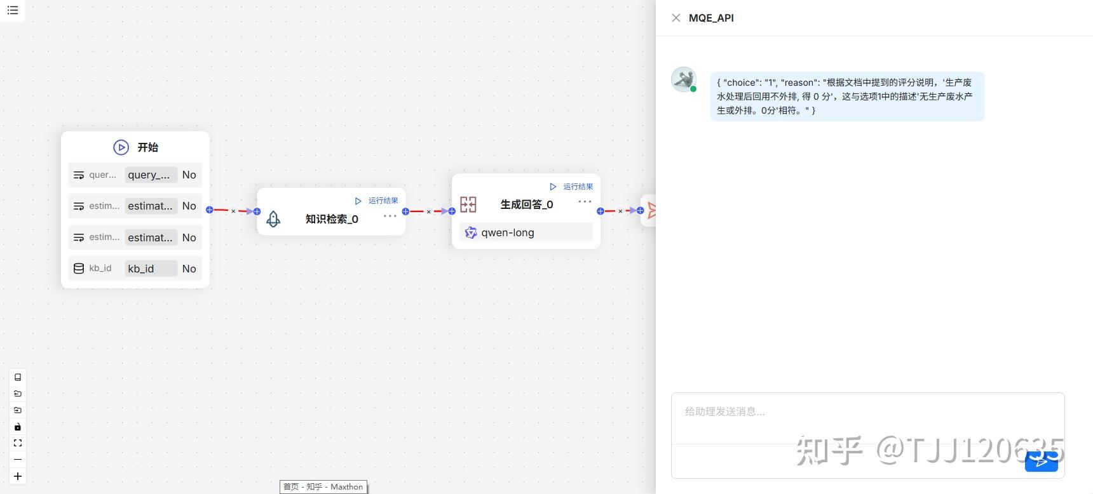Delete the edge between 知识检索_0 and 生成回答_0
Image resolution: width=1093 pixels, height=494 pixels.
428,212
